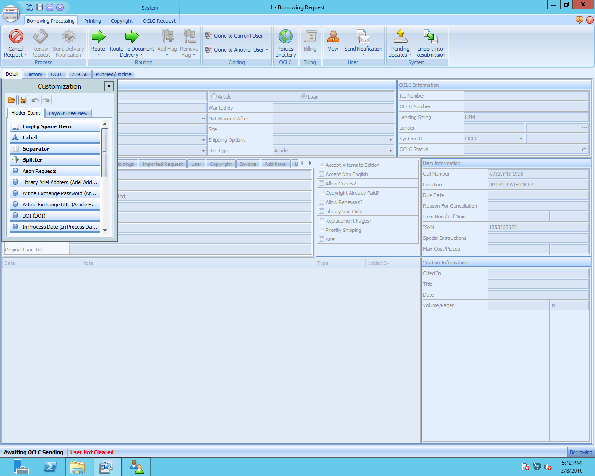595x476 pixels.
Task: Enable the Allow Renewals checkbox
Action: [x=322, y=202]
